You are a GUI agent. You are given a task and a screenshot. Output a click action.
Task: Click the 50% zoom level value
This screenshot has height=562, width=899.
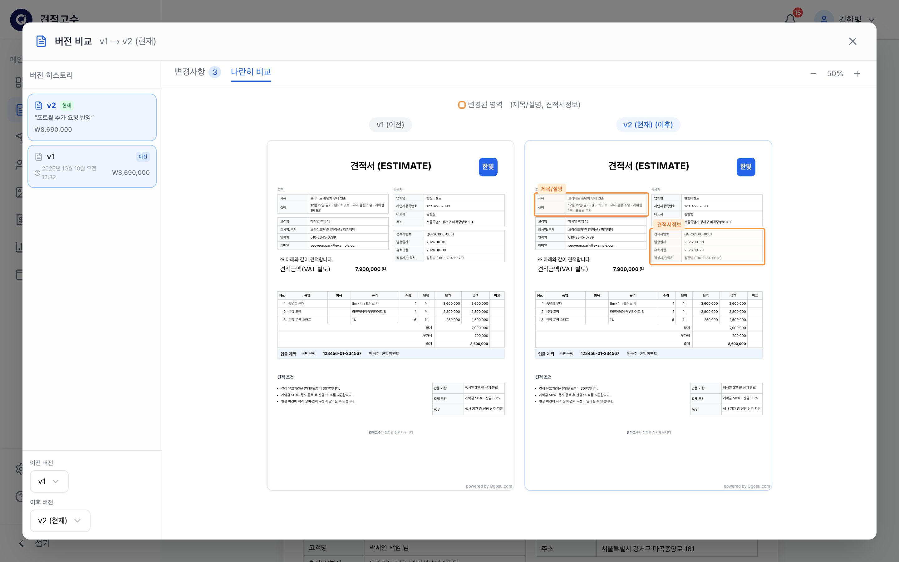pyautogui.click(x=835, y=74)
